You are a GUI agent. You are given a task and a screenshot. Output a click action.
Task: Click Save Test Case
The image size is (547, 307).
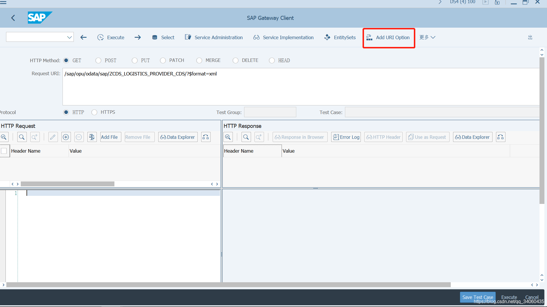pyautogui.click(x=478, y=297)
